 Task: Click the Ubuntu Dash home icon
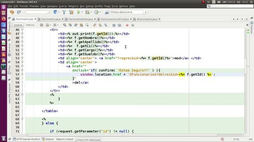4,7
